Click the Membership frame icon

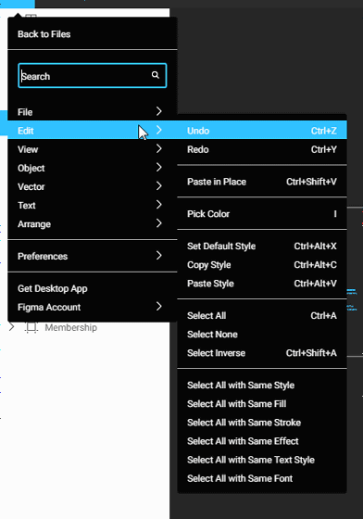coord(31,327)
